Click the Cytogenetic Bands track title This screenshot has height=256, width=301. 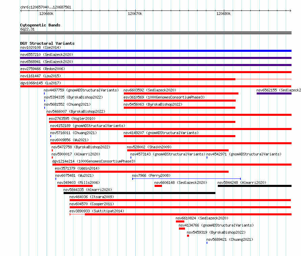point(40,25)
